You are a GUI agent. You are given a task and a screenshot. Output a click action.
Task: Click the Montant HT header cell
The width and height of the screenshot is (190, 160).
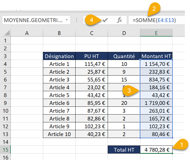[156, 56]
